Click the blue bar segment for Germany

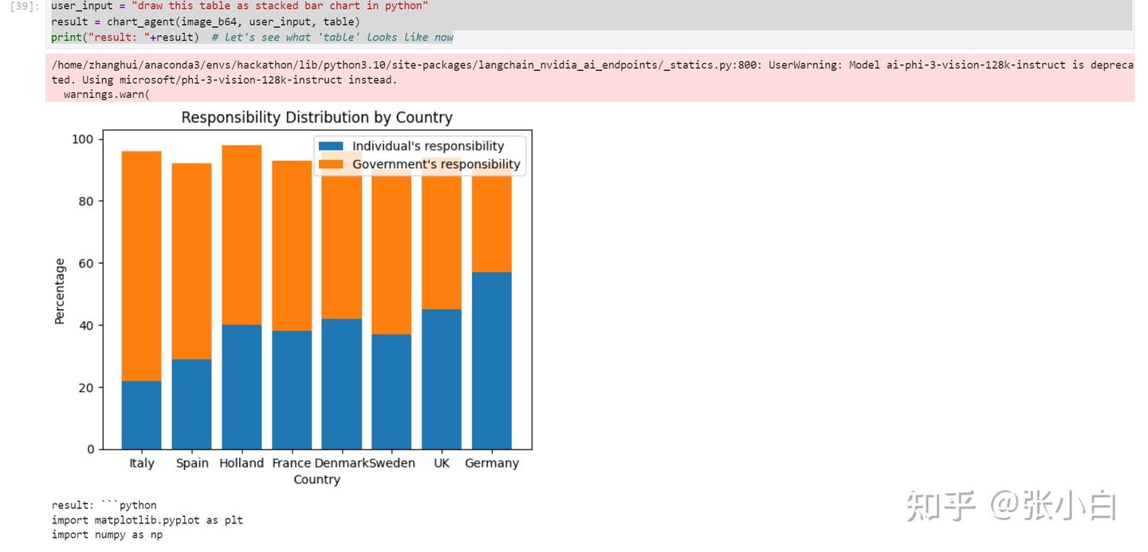click(492, 361)
